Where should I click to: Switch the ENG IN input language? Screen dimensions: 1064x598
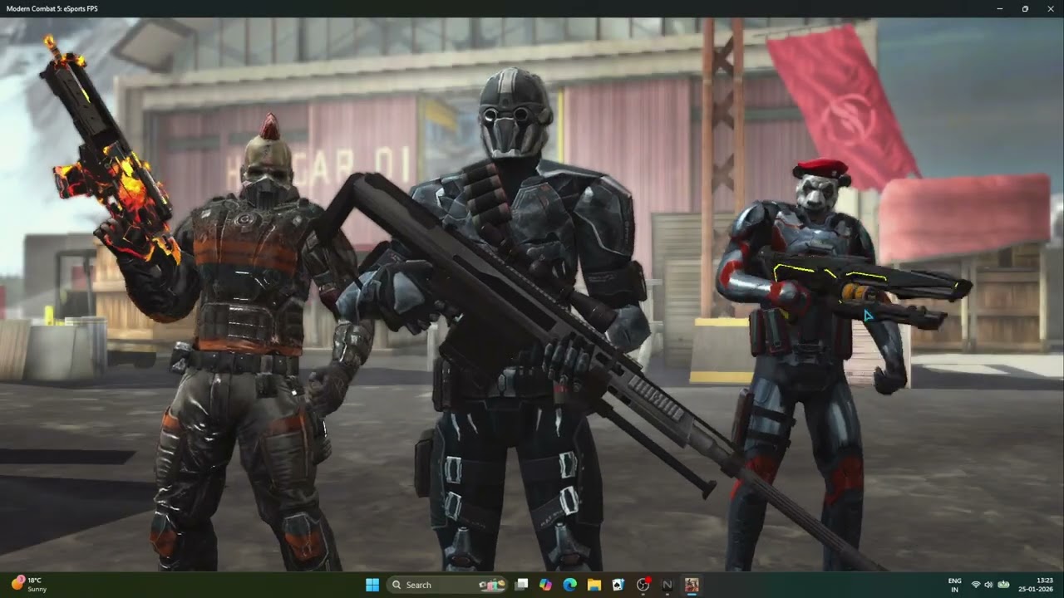tap(955, 585)
